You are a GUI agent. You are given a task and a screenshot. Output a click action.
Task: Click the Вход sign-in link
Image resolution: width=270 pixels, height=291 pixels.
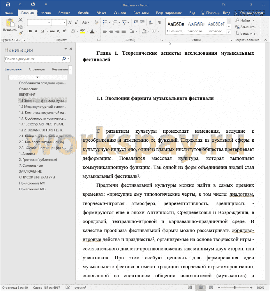(x=227, y=13)
